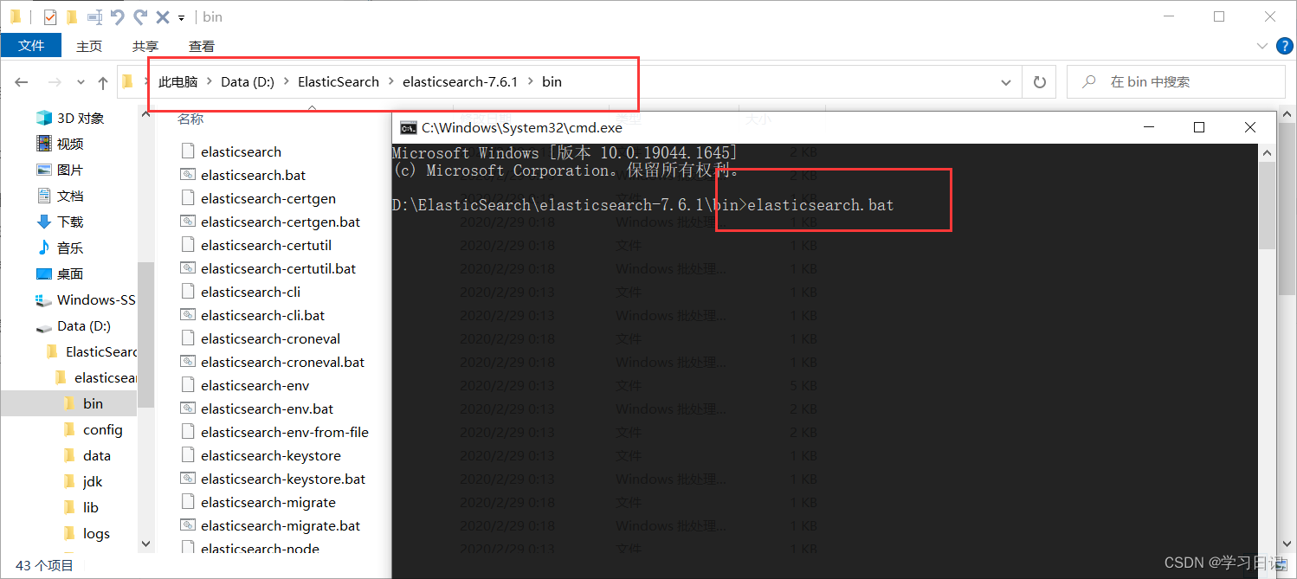Click the Properties icon in quick access toolbar
Viewport: 1297px width, 579px height.
50,16
